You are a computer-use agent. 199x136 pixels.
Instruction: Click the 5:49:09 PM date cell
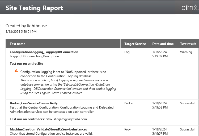pos(160,54)
